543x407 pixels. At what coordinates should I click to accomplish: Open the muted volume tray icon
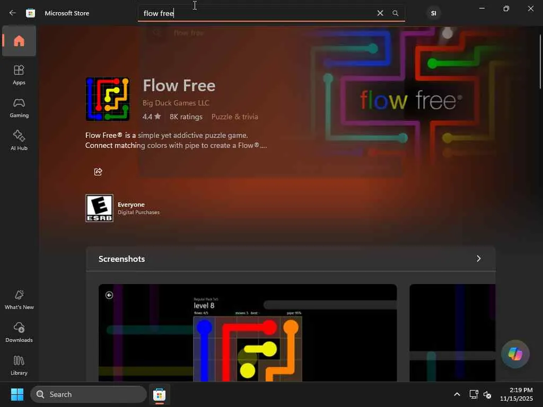pyautogui.click(x=487, y=394)
